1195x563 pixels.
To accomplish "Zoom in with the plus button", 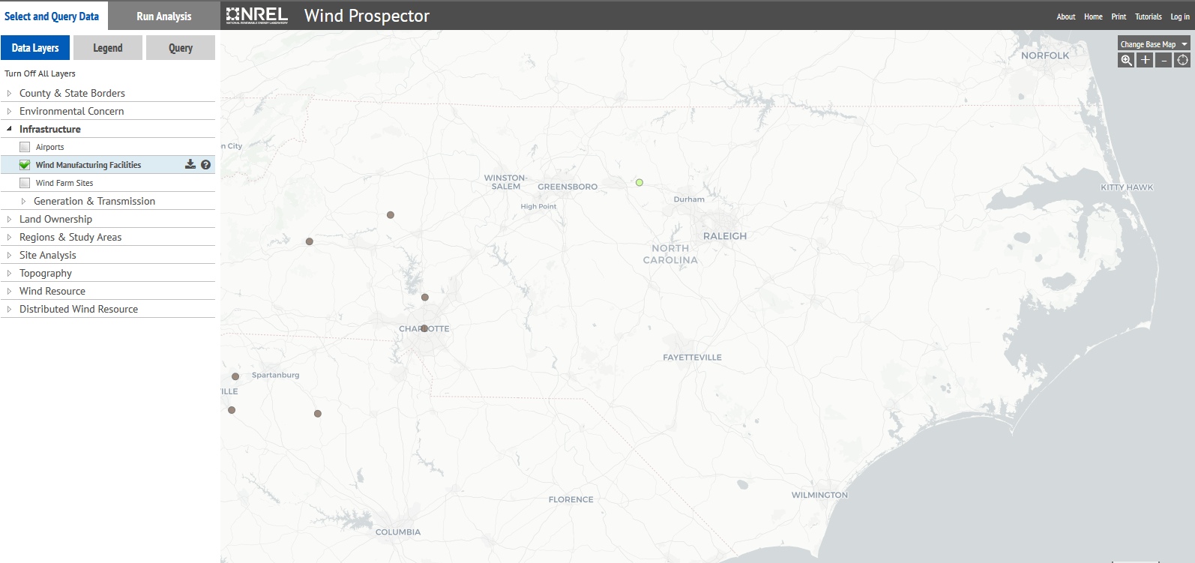I will (x=1145, y=61).
